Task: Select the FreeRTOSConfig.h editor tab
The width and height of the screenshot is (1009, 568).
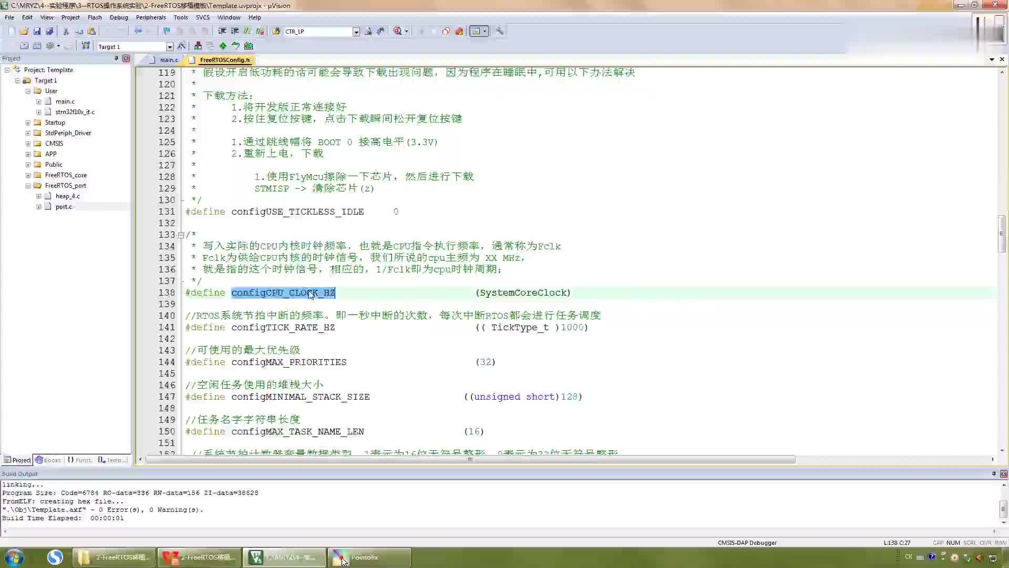Action: pos(221,60)
